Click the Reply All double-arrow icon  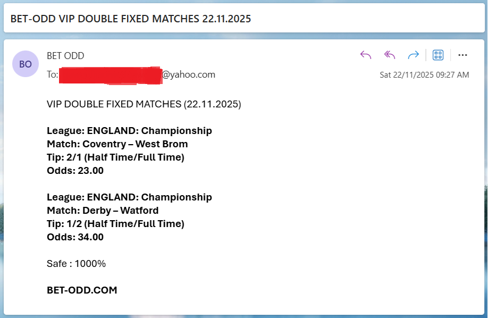[x=390, y=55]
